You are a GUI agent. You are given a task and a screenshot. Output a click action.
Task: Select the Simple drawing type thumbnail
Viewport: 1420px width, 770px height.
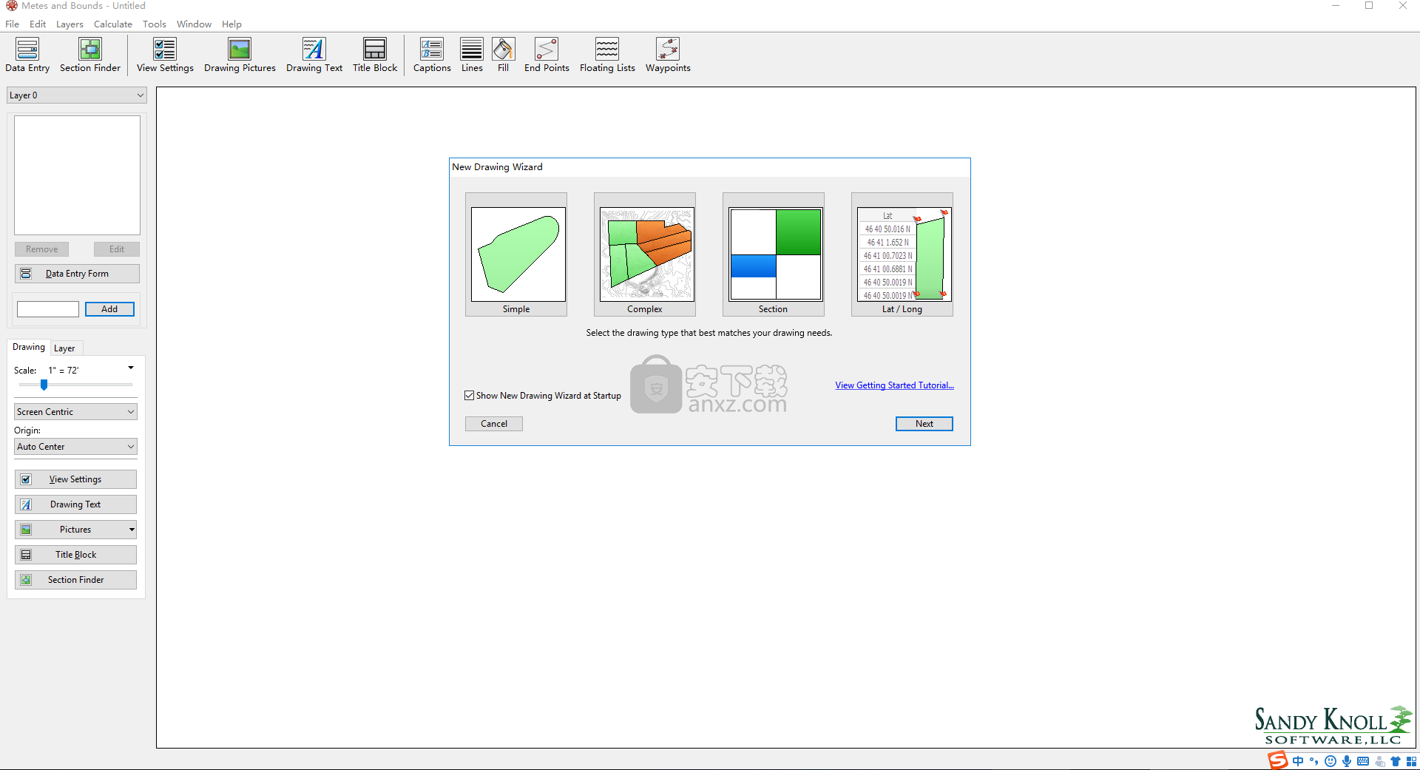point(516,254)
